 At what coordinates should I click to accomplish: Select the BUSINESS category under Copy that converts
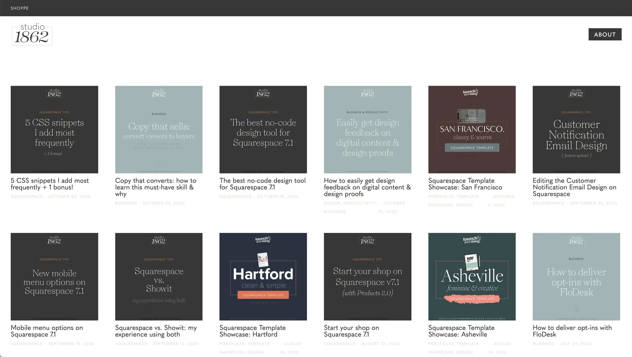[x=126, y=203]
